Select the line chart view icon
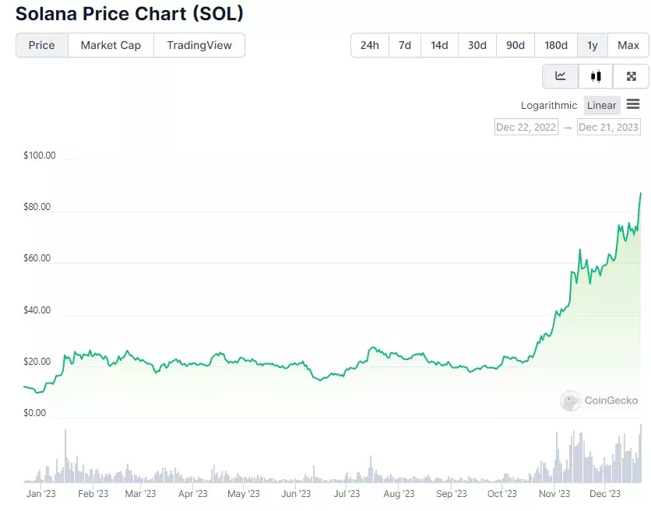The height and width of the screenshot is (511, 651). point(560,76)
